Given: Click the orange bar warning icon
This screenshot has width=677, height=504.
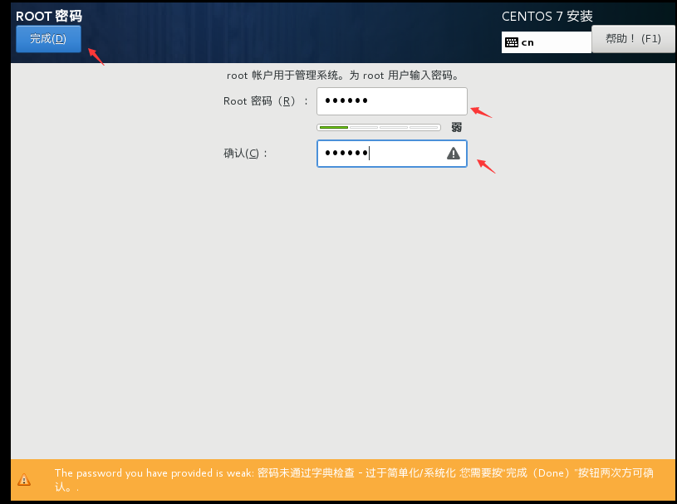Looking at the screenshot, I should tap(24, 480).
